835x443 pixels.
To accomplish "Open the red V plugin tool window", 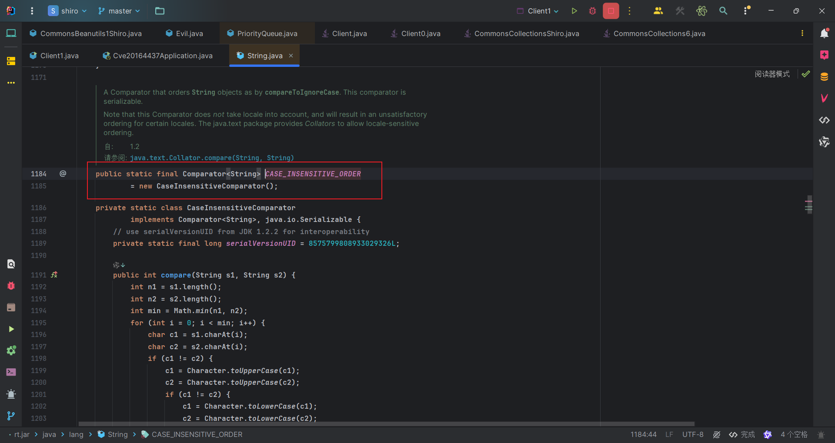I will 824,99.
